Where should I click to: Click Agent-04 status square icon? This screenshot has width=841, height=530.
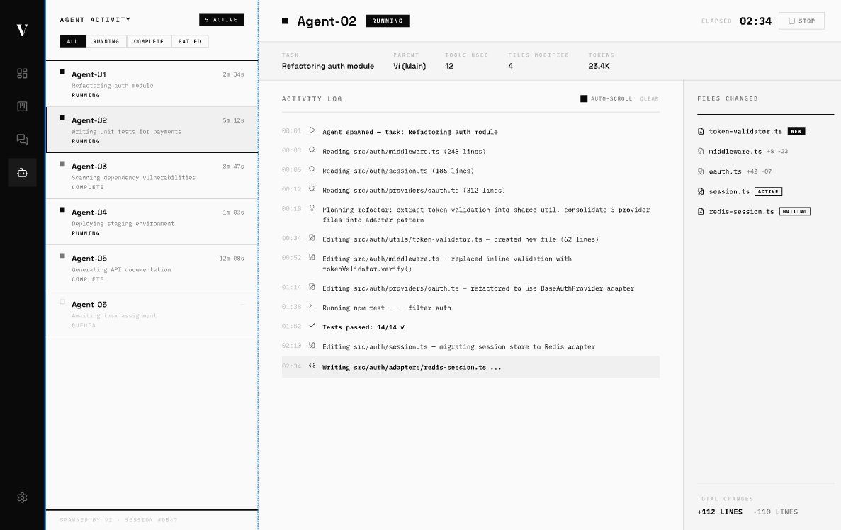tap(62, 210)
